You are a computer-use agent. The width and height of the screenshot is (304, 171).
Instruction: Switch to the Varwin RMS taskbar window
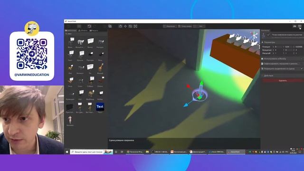[x=217, y=152]
